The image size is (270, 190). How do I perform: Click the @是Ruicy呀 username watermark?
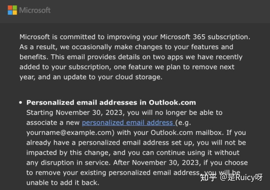tap(241, 178)
